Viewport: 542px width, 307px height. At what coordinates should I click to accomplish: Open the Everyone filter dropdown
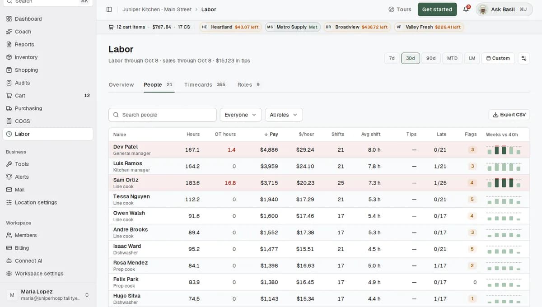pyautogui.click(x=241, y=115)
